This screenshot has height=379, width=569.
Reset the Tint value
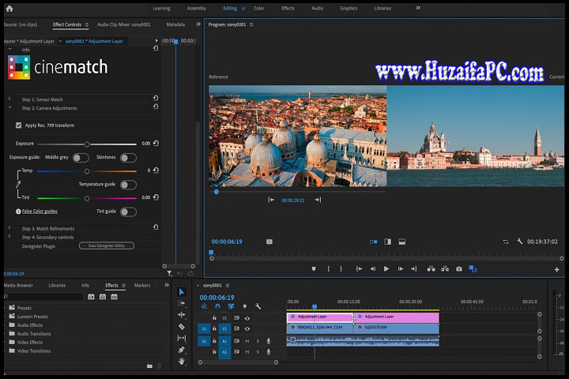pyautogui.click(x=156, y=197)
